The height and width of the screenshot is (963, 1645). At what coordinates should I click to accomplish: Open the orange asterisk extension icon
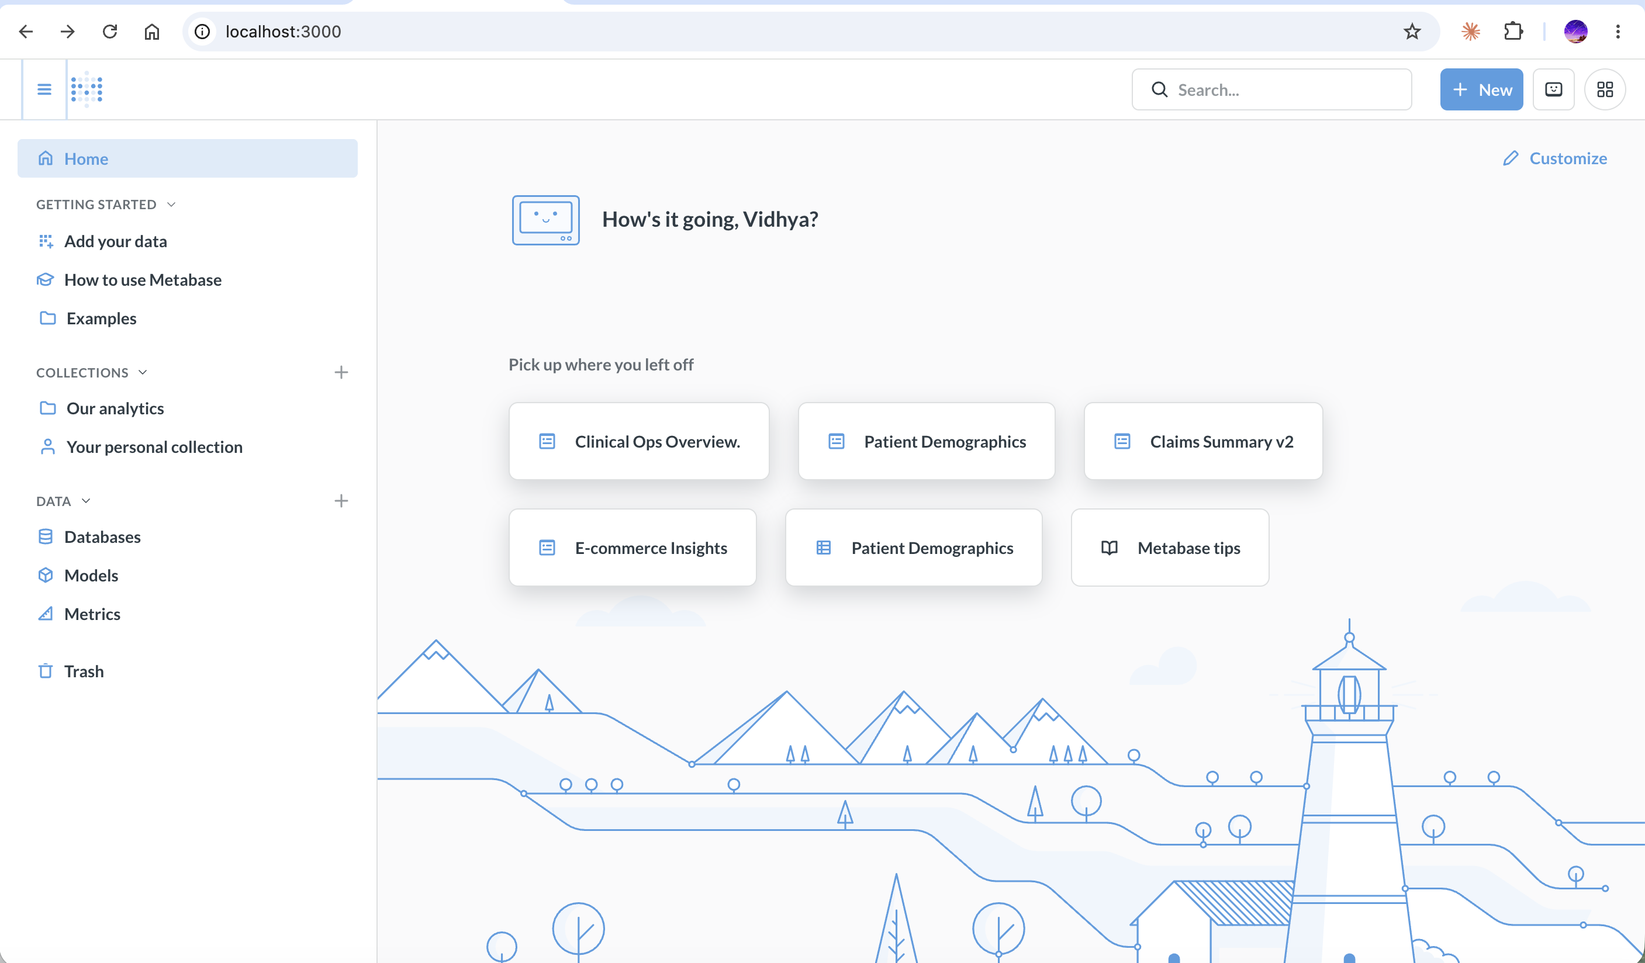(x=1470, y=32)
